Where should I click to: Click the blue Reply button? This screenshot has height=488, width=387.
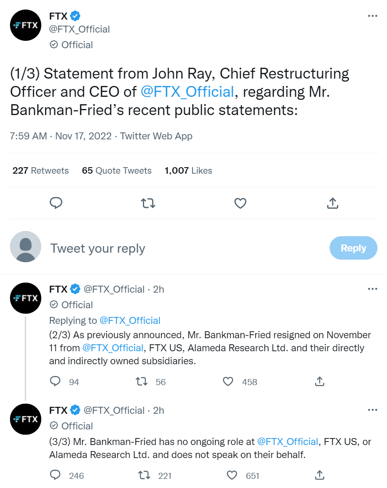click(354, 248)
